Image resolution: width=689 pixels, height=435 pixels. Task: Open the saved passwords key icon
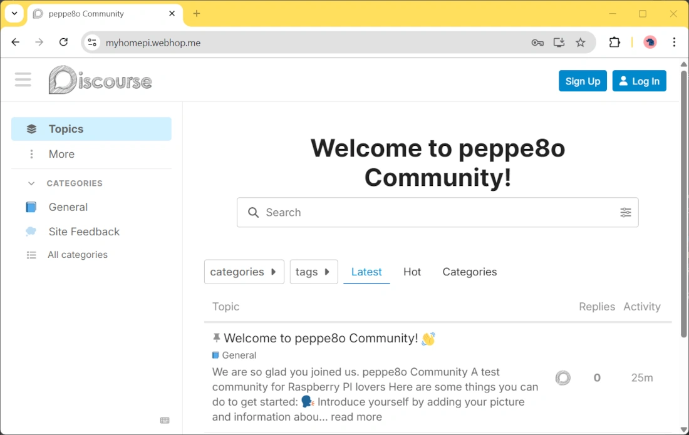[x=537, y=43]
